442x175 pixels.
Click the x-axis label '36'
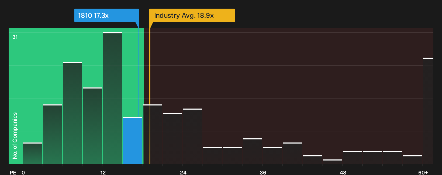click(263, 172)
